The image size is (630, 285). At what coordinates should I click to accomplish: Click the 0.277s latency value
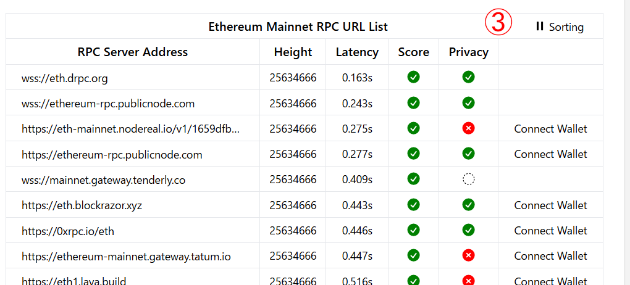pos(357,154)
